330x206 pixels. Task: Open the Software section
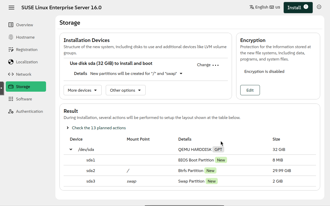pos(24,99)
